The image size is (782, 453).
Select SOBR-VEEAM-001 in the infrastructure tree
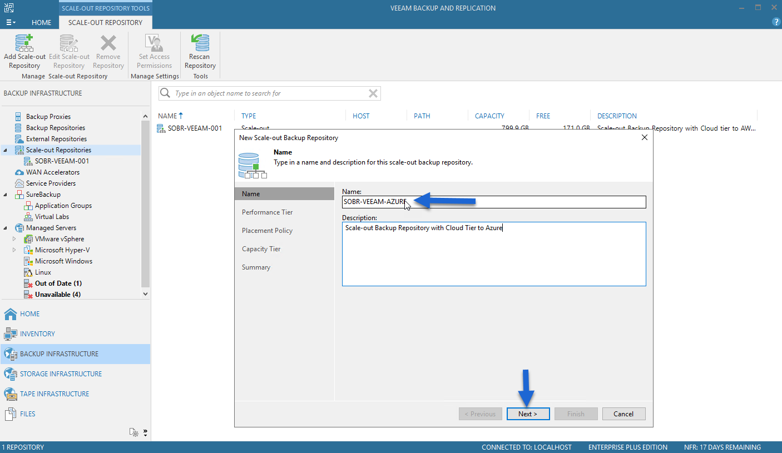(x=62, y=161)
